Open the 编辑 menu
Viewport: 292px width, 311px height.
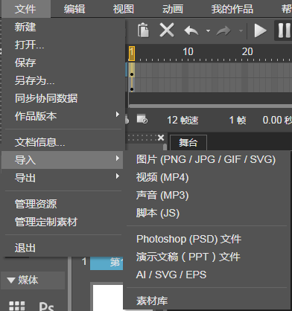point(74,9)
